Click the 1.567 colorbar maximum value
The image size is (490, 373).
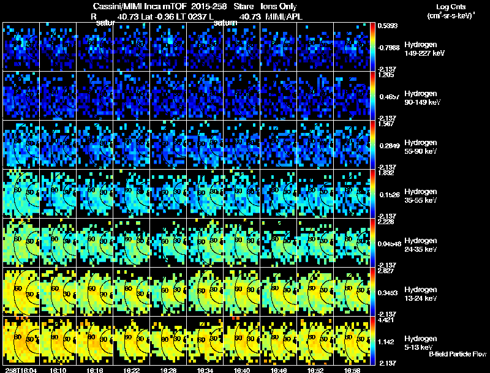tap(386, 124)
